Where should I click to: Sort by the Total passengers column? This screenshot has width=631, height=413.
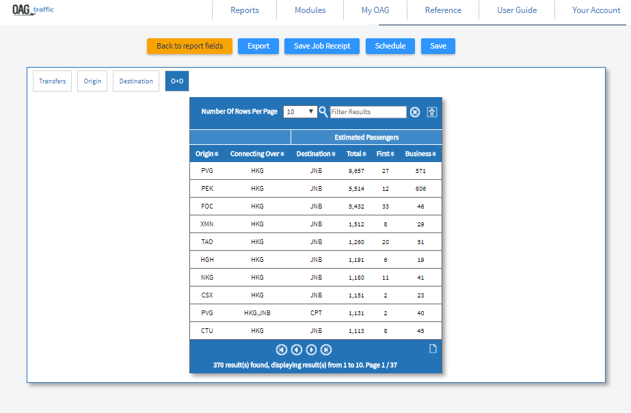[356, 154]
